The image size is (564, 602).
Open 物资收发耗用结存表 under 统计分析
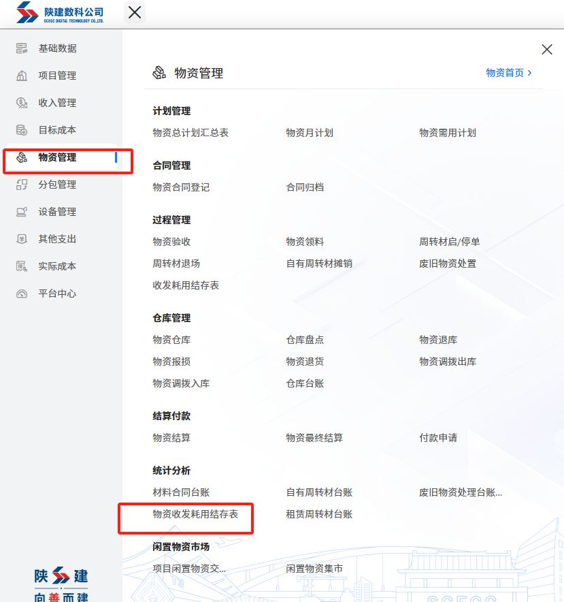pyautogui.click(x=195, y=514)
